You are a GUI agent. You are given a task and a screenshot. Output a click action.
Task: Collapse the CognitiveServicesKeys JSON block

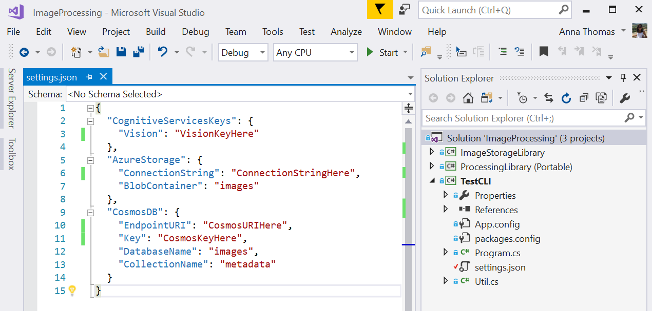91,121
